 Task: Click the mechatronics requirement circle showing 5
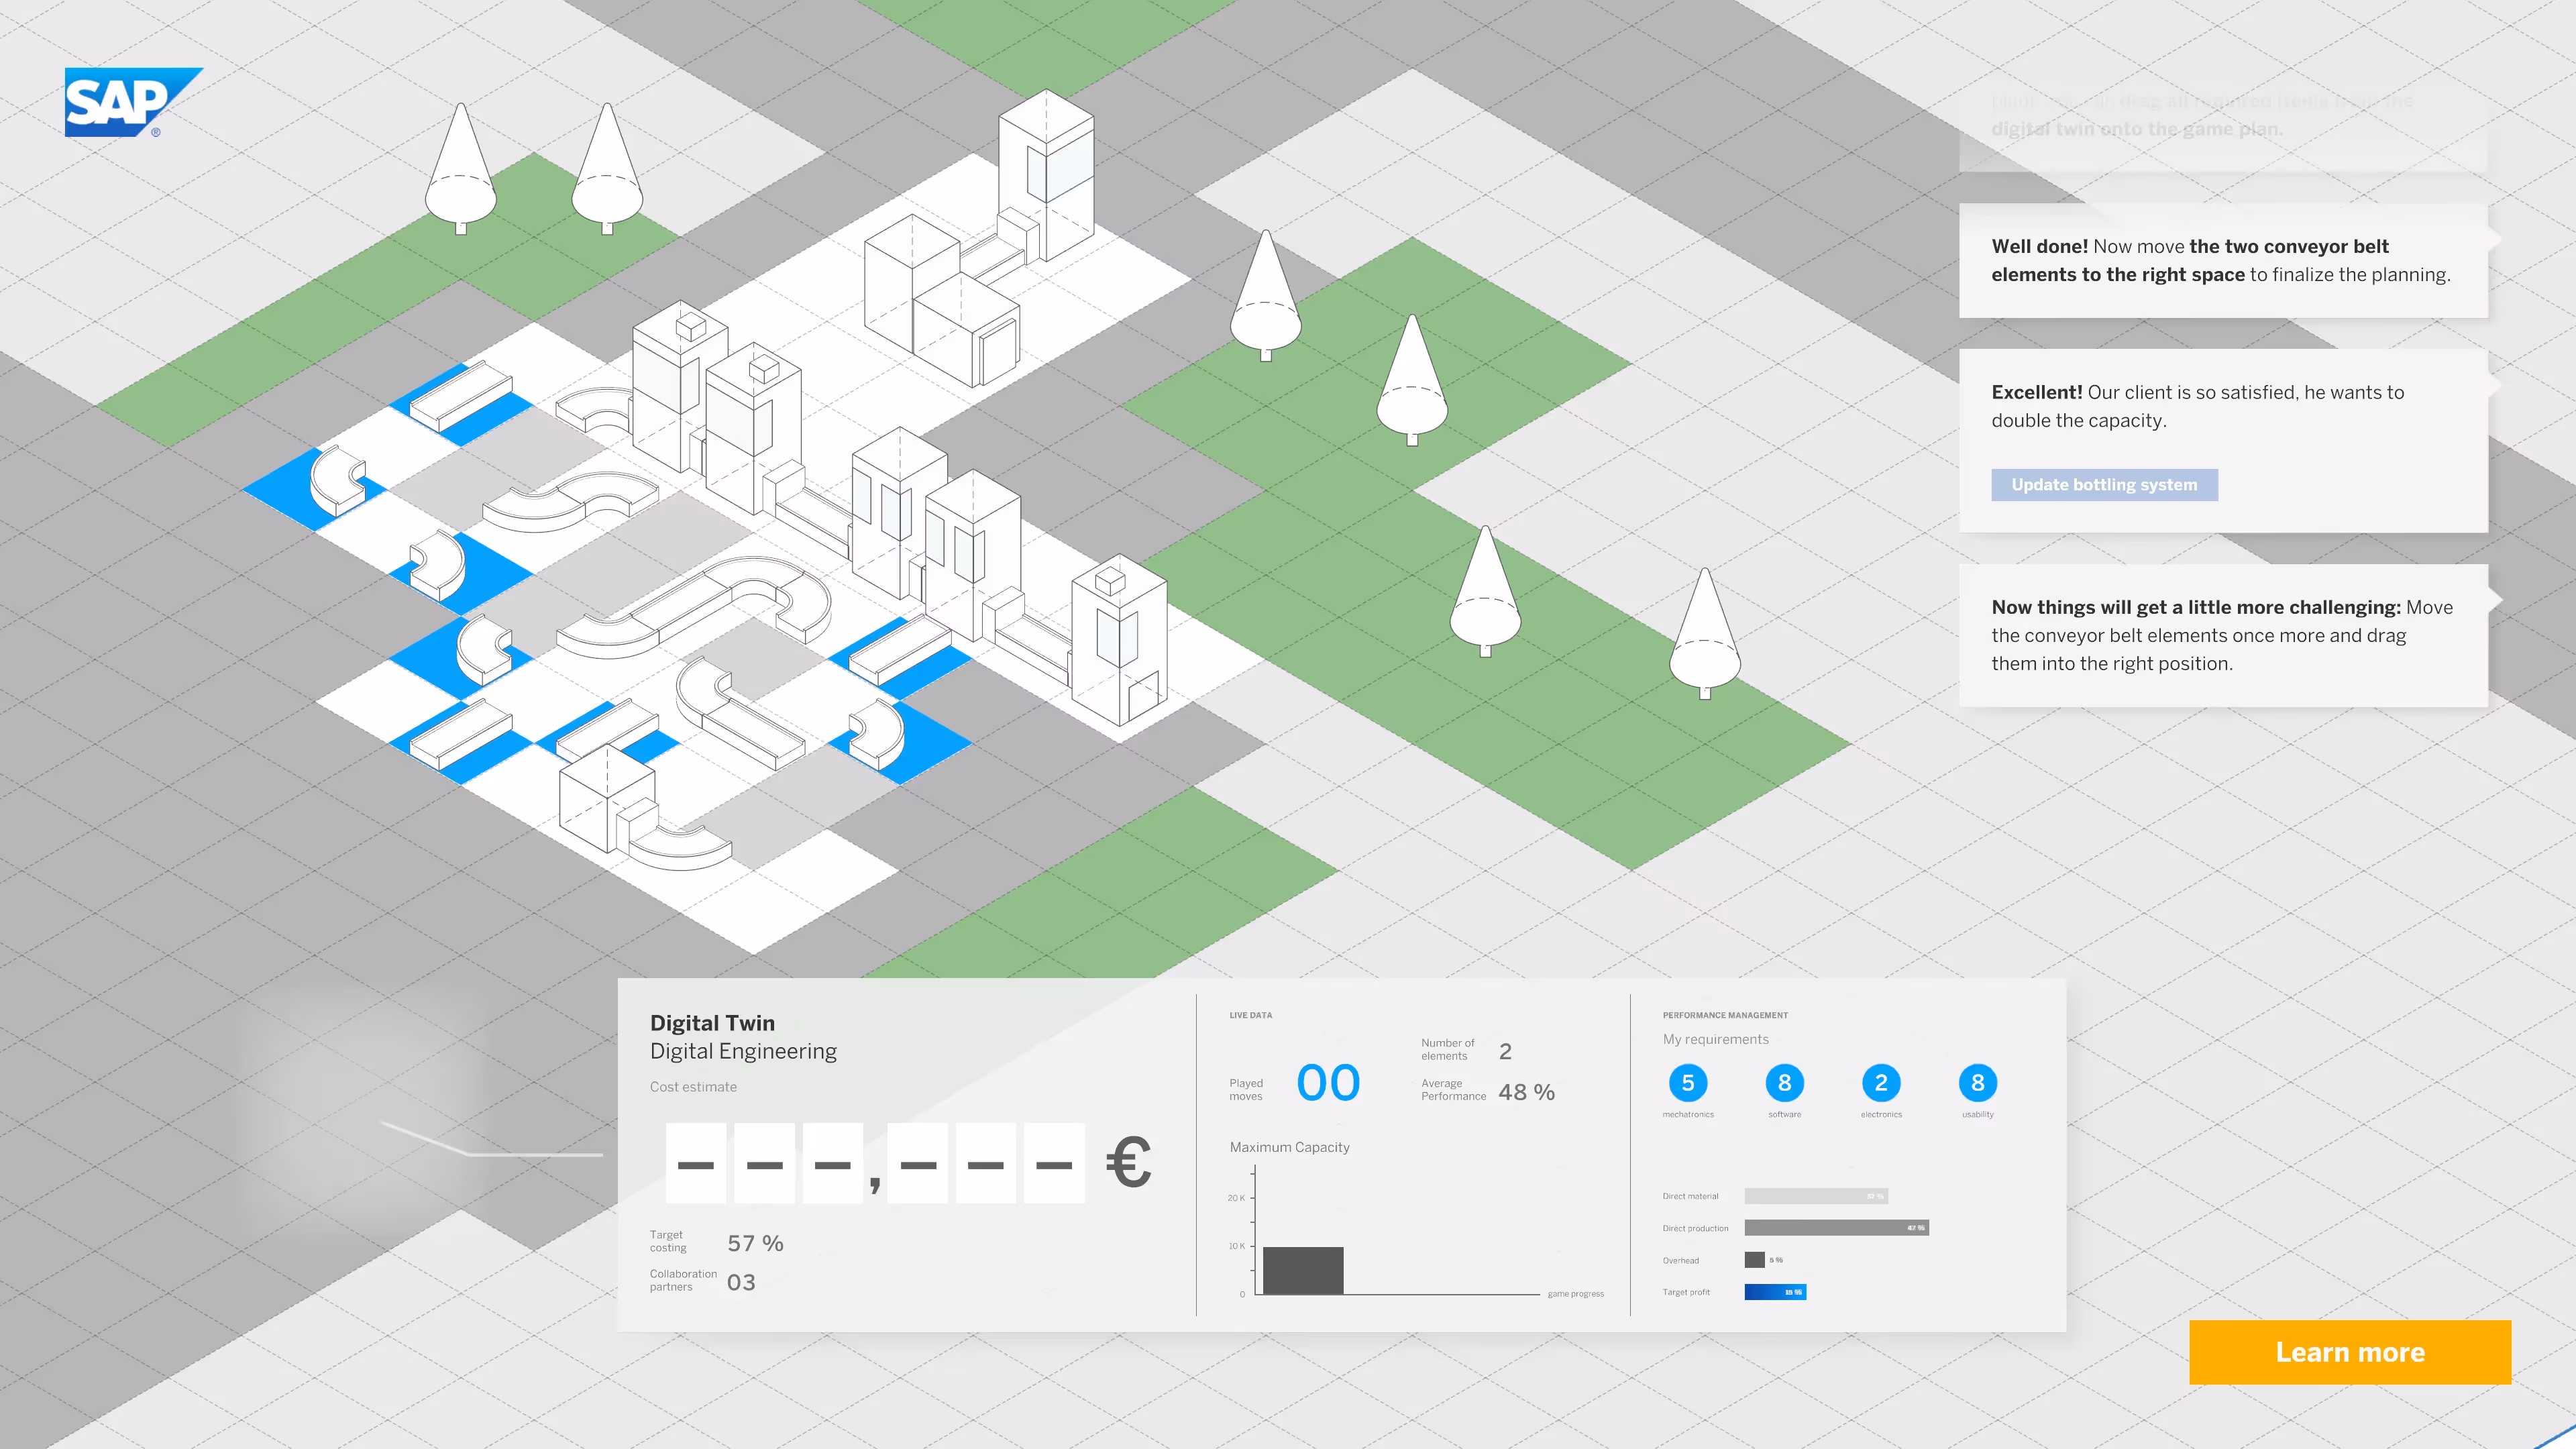[x=1688, y=1083]
